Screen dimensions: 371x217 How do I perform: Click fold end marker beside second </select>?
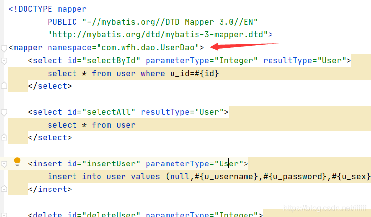click(4, 137)
